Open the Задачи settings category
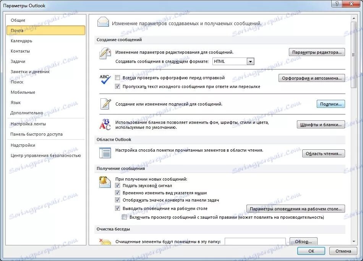 (x=46, y=61)
